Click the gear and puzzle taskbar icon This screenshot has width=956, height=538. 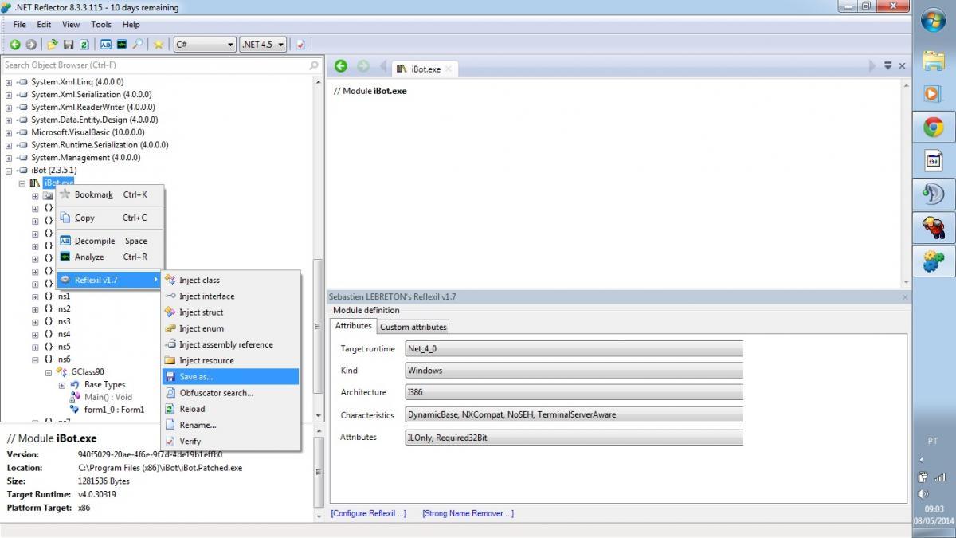934,261
